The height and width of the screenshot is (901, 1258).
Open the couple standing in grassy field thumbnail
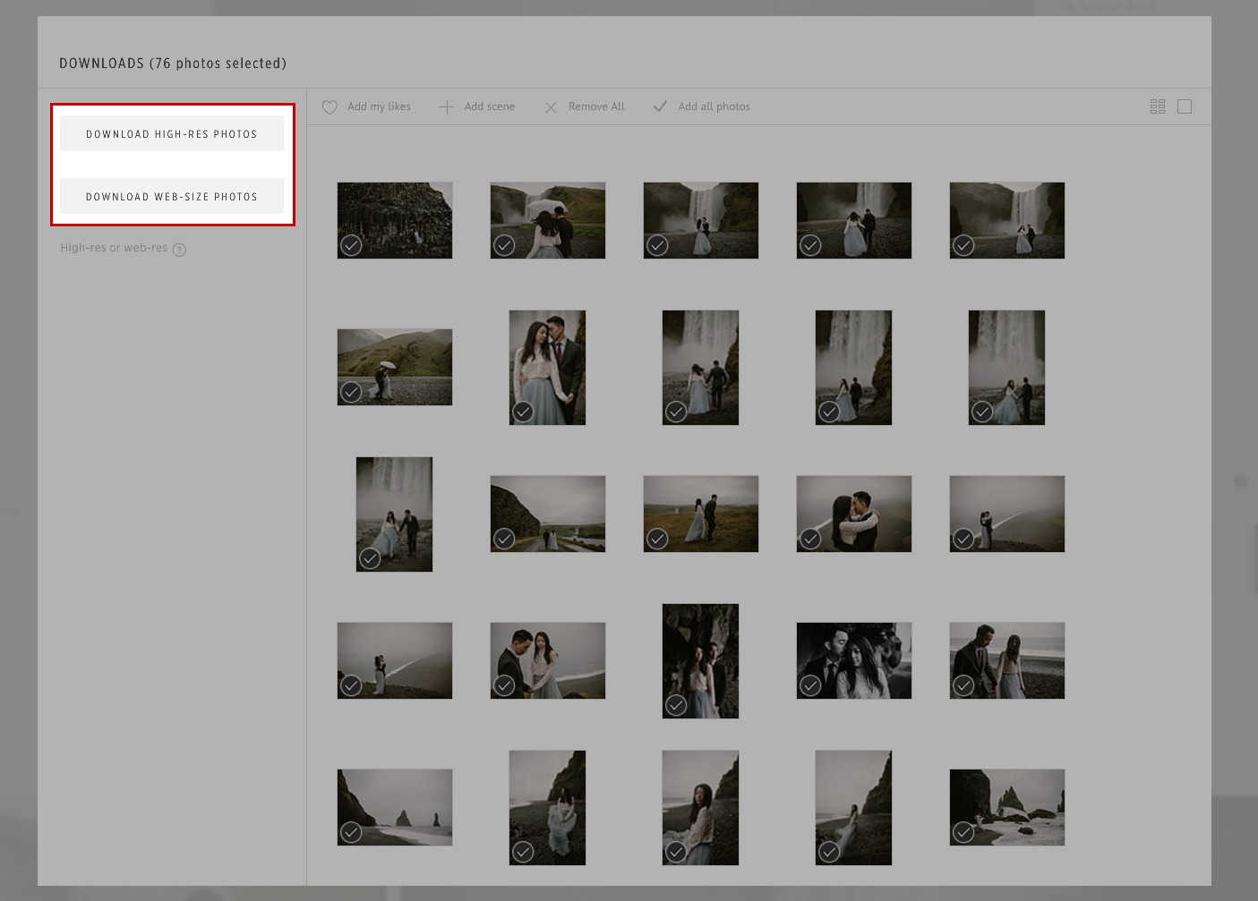701,514
